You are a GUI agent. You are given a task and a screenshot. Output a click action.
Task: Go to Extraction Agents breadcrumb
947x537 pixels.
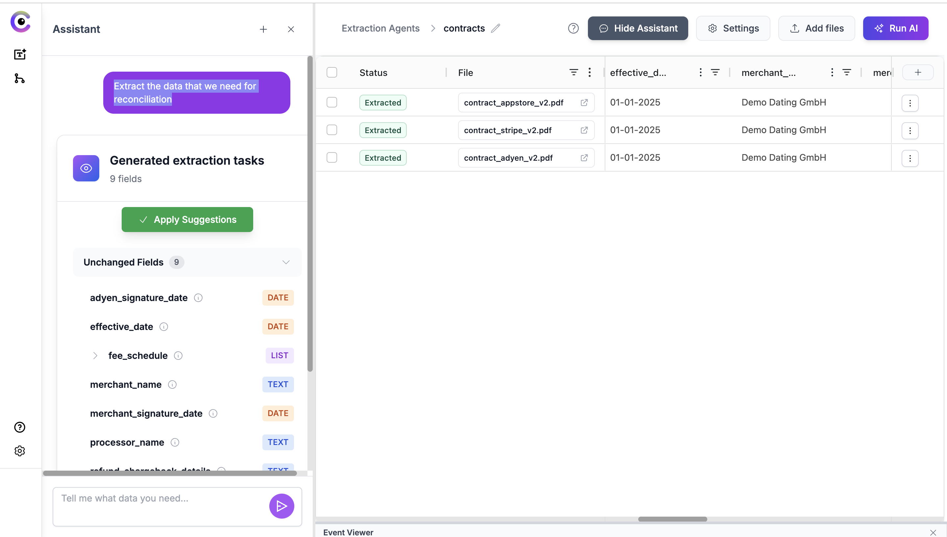[x=380, y=28]
